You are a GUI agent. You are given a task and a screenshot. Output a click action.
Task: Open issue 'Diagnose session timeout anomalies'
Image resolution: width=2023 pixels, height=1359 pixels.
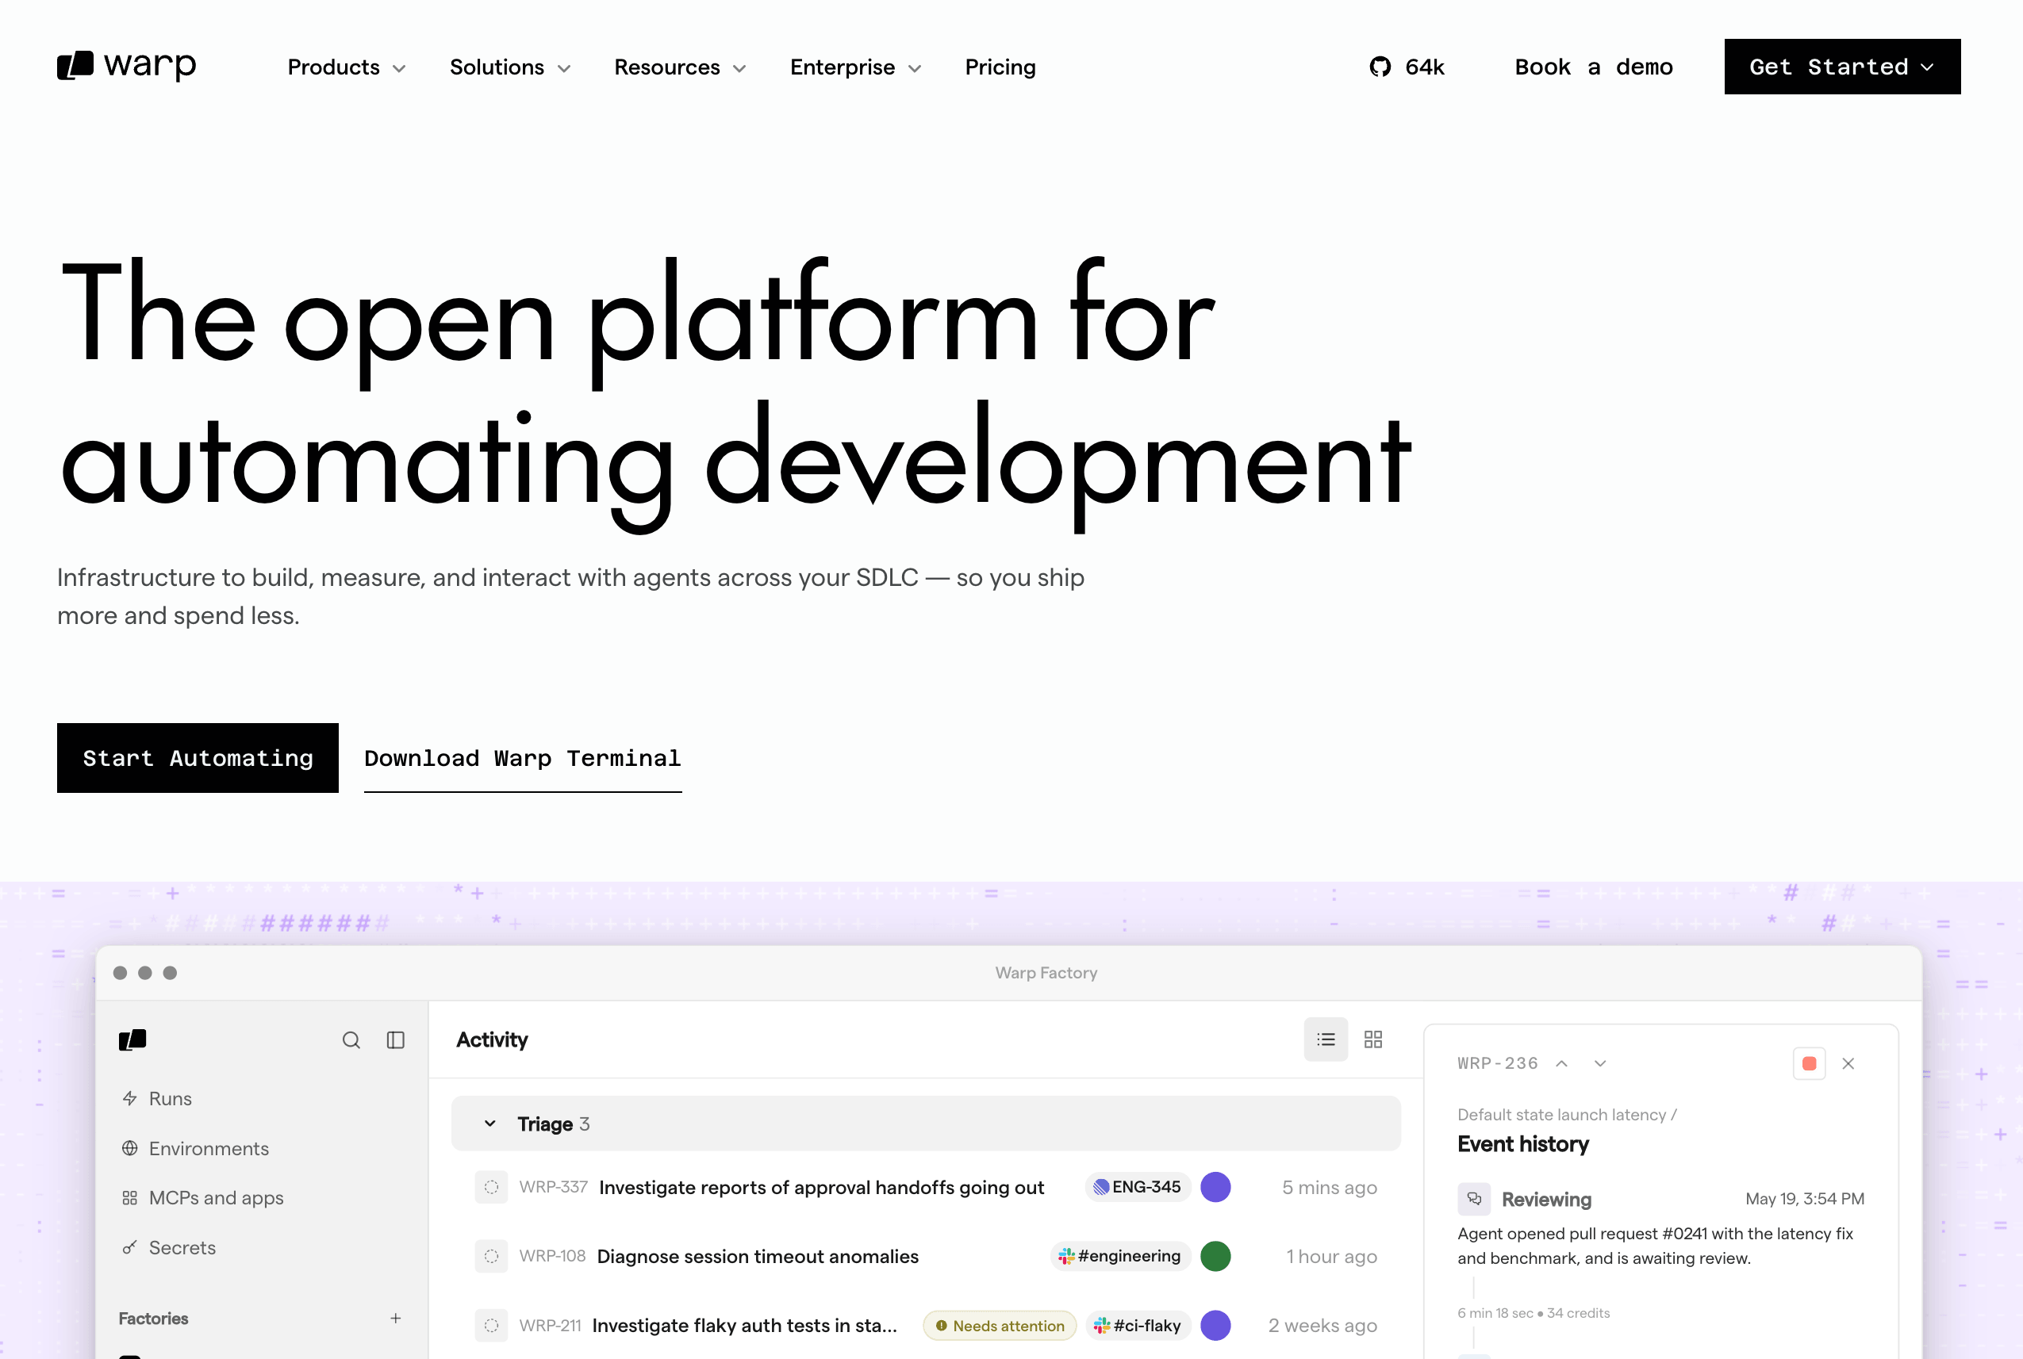(x=758, y=1256)
